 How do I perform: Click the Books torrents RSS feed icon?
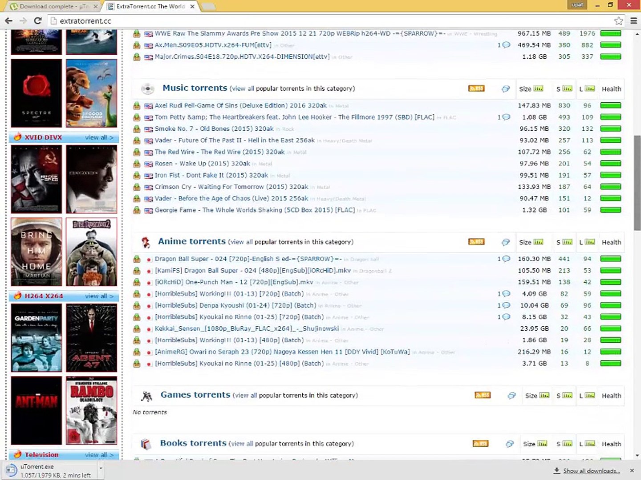click(x=480, y=444)
